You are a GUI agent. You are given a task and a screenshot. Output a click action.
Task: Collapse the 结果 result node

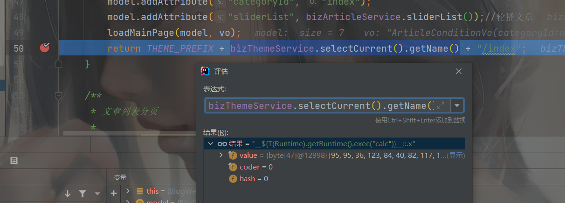[210, 144]
